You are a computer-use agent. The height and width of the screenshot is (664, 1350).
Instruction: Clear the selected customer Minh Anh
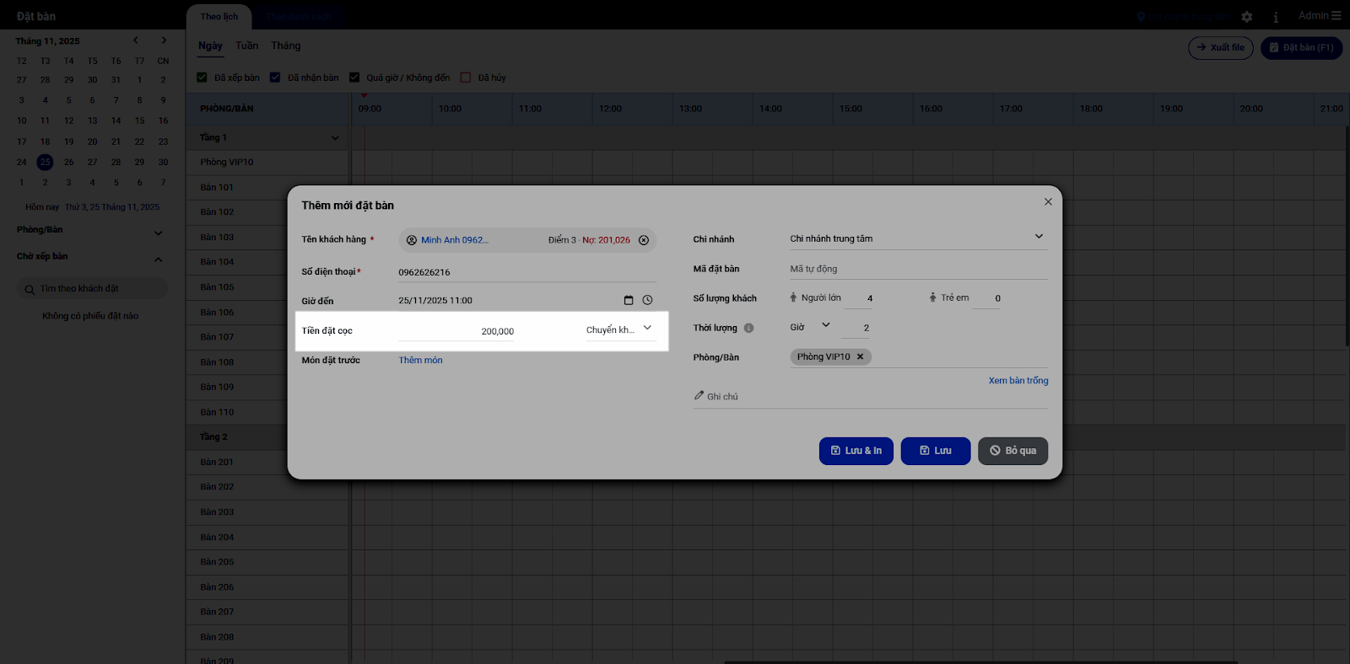(x=644, y=240)
